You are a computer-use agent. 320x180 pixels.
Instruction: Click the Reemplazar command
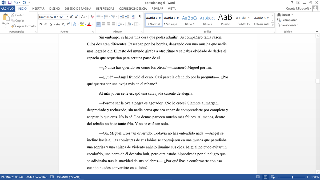click(287, 20)
